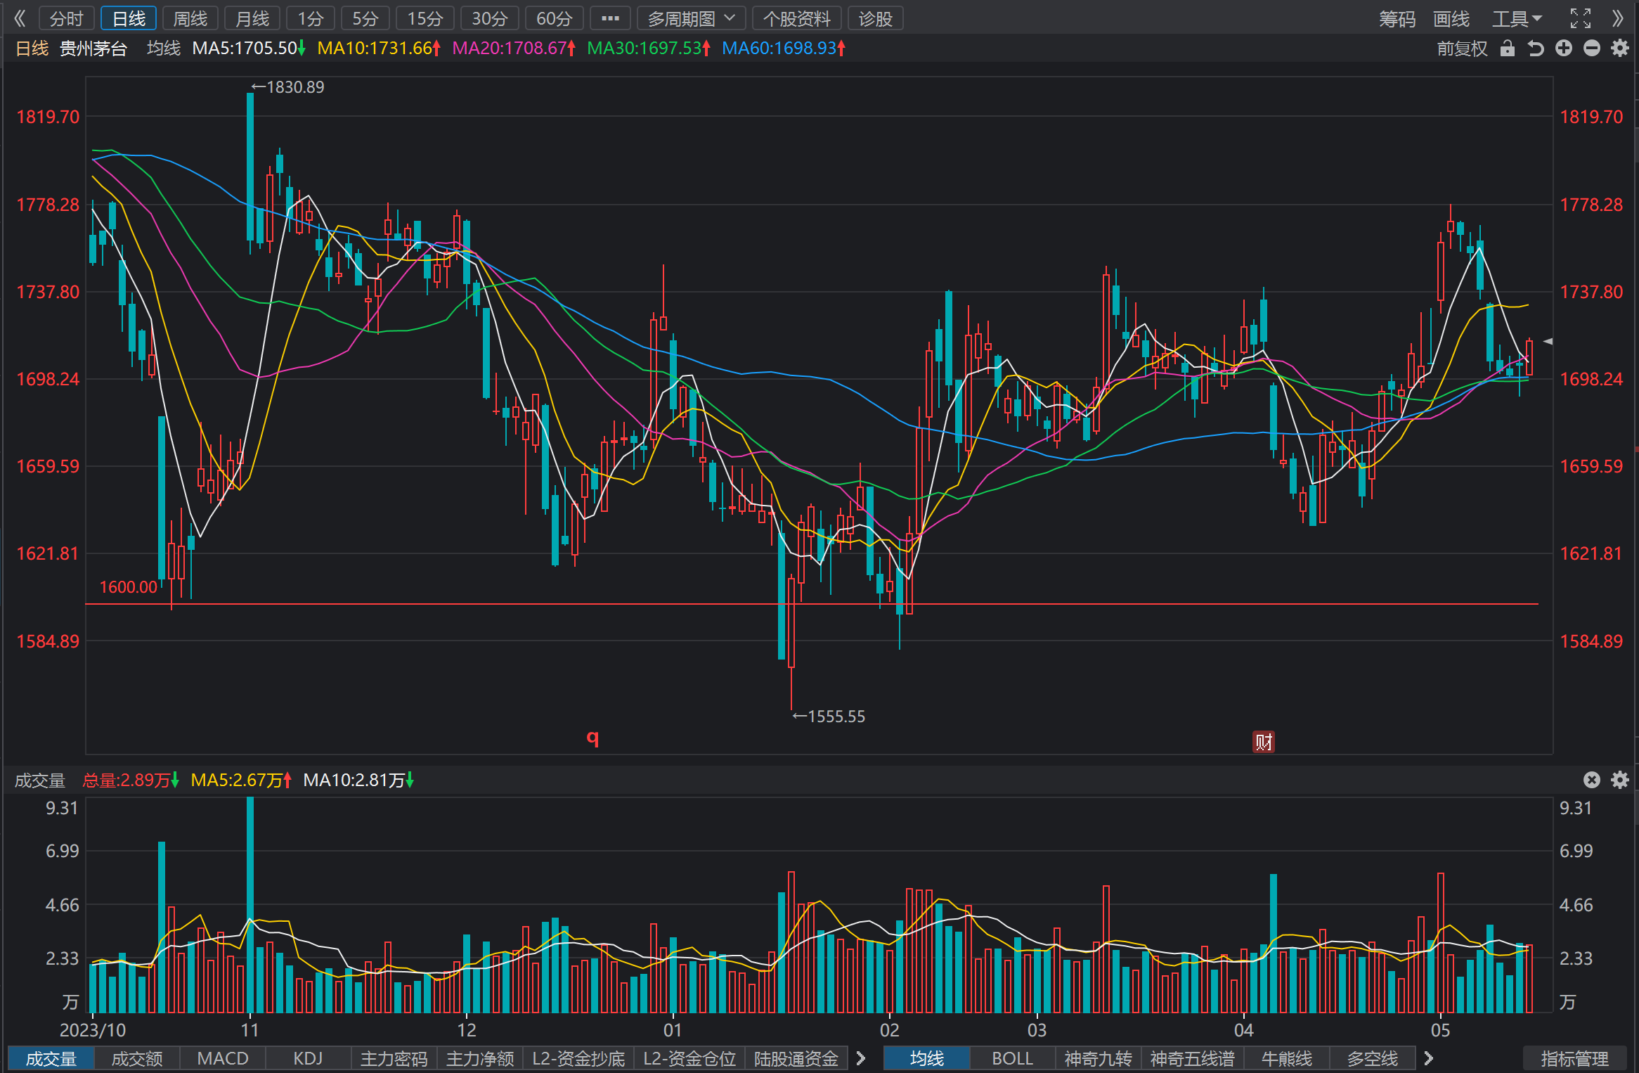Select L2-资金抄底 sub-indicator
This screenshot has width=1639, height=1073.
pos(578,1058)
